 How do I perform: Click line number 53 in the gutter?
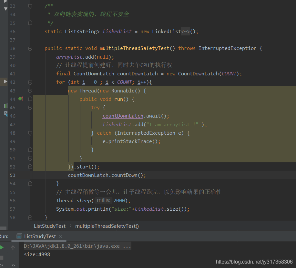[x=13, y=175]
